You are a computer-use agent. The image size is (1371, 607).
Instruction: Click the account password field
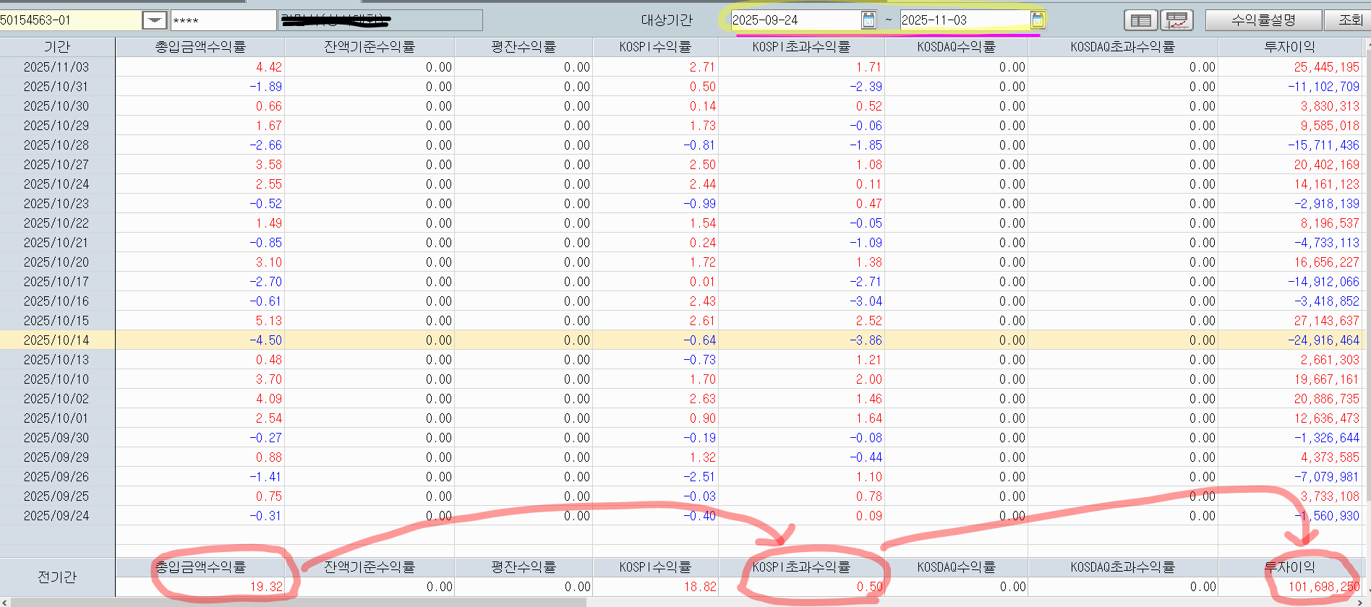pos(223,20)
